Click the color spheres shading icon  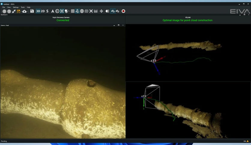66,11
